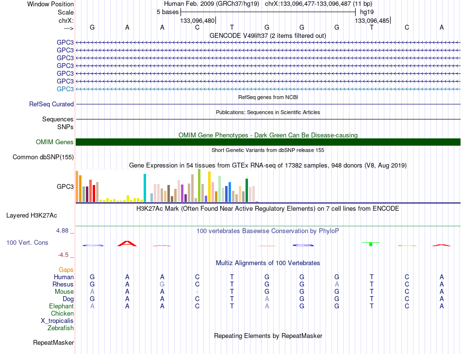Click the 133,096,480 position marker
Image resolution: width=461 pixels, height=354 pixels.
[x=198, y=20]
